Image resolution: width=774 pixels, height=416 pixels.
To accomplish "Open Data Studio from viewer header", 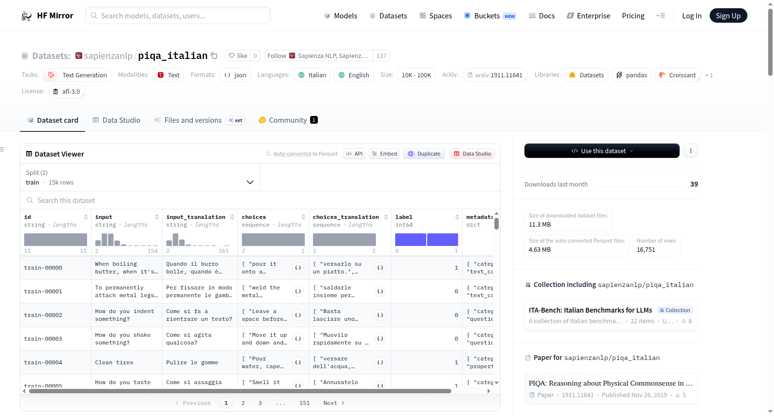I will (472, 154).
